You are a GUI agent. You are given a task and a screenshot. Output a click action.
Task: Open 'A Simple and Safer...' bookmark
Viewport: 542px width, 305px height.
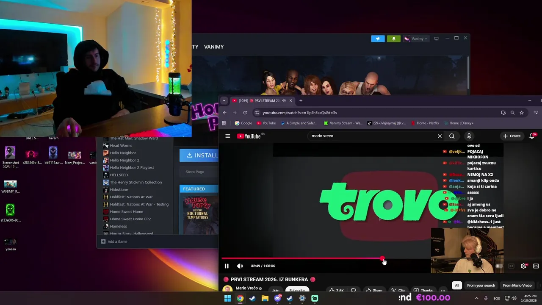[x=299, y=123]
